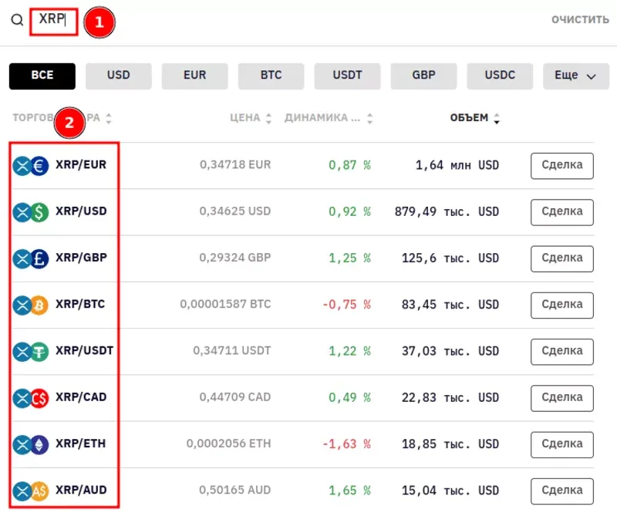Image resolution: width=617 pixels, height=513 pixels.
Task: Sort by trading pair column arrows
Action: (109, 118)
